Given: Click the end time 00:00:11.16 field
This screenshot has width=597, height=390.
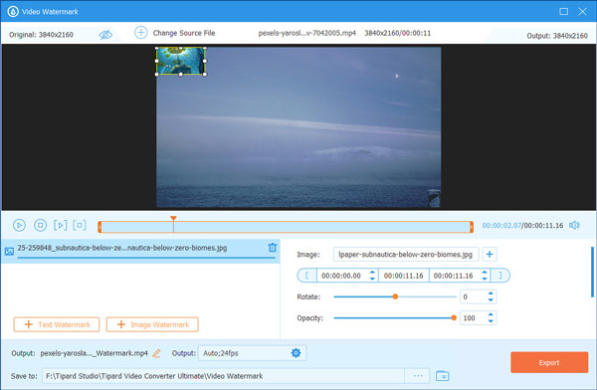Looking at the screenshot, I should click(453, 276).
